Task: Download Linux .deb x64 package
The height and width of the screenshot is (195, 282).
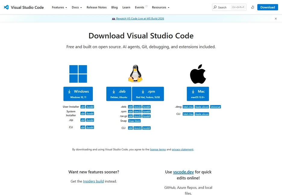Action: coord(130,107)
